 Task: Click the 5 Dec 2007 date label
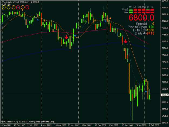(87, 125)
